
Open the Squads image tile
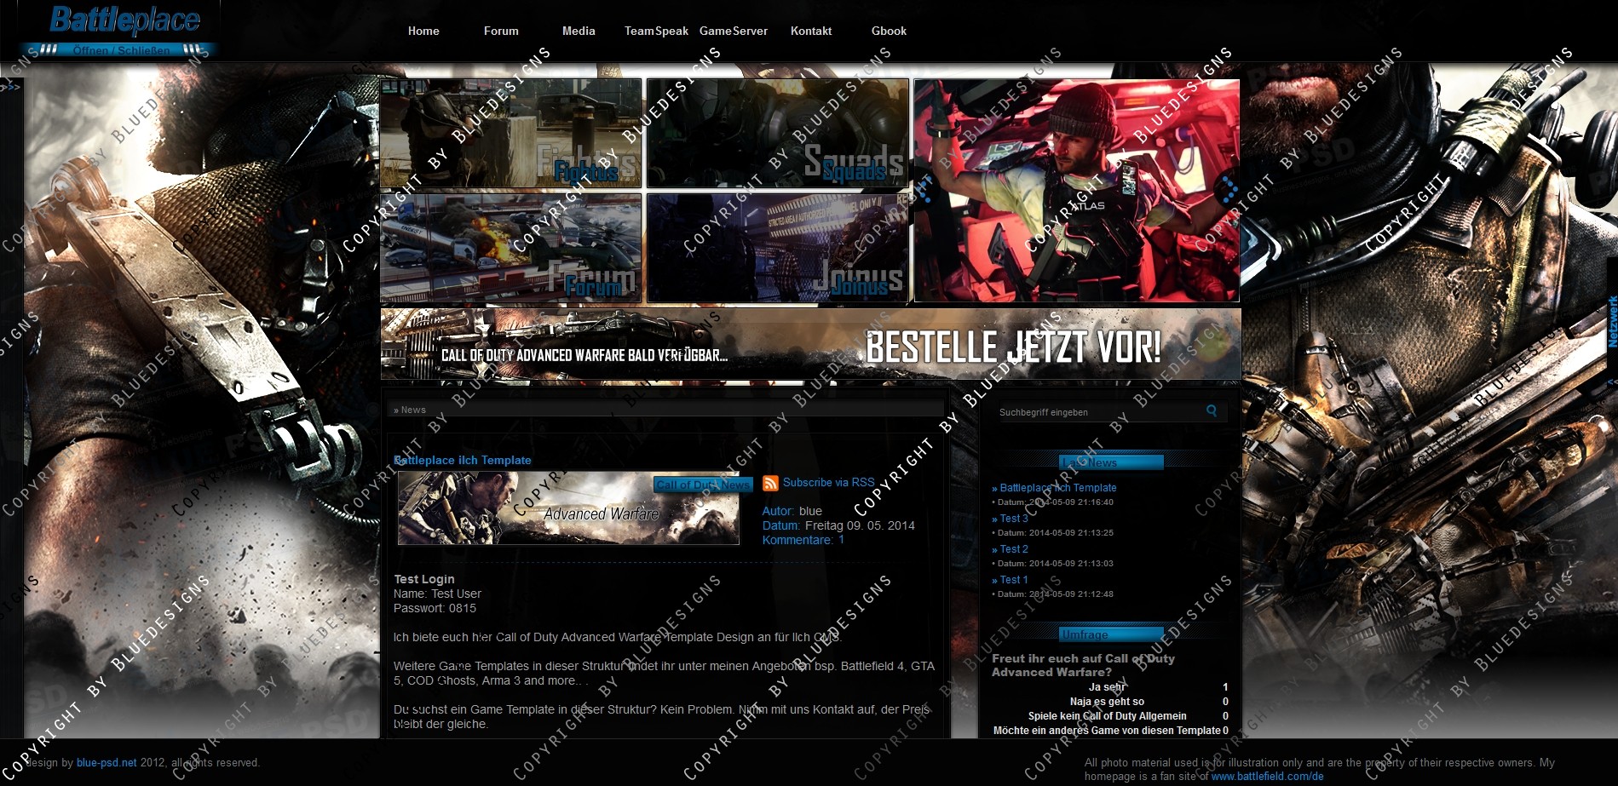pos(778,134)
